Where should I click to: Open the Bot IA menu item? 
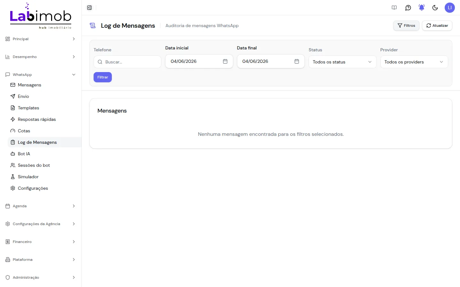(x=44, y=154)
